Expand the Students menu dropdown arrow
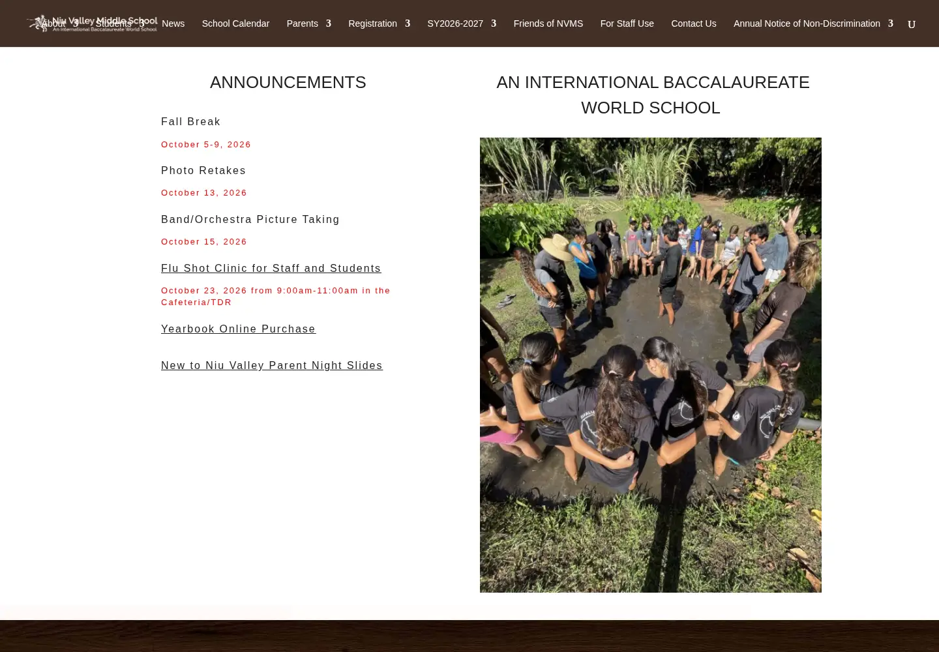This screenshot has height=652, width=939. pos(142,23)
